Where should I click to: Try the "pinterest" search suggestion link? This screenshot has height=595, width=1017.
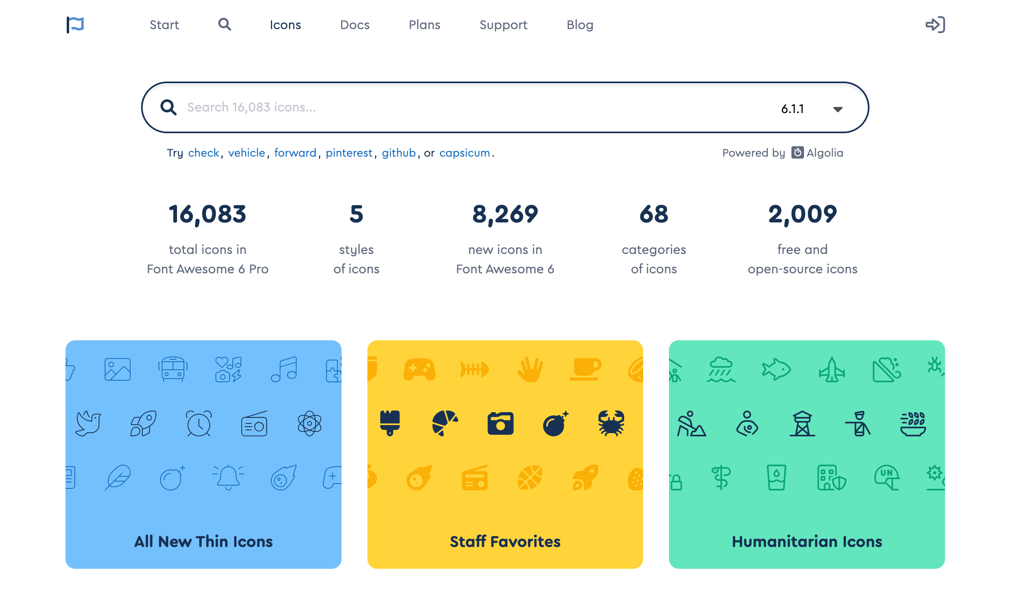coord(349,153)
